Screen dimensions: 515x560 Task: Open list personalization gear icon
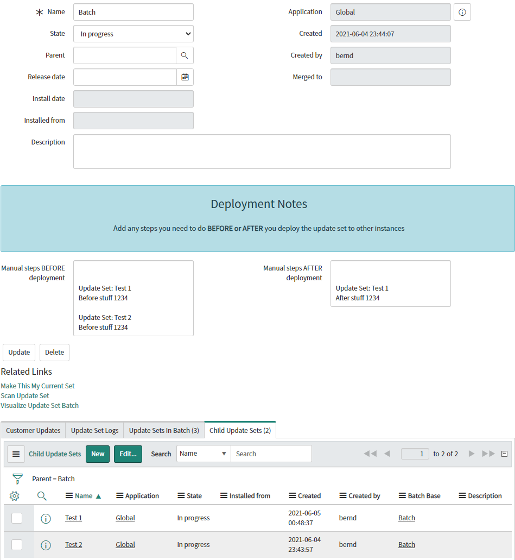tap(14, 496)
